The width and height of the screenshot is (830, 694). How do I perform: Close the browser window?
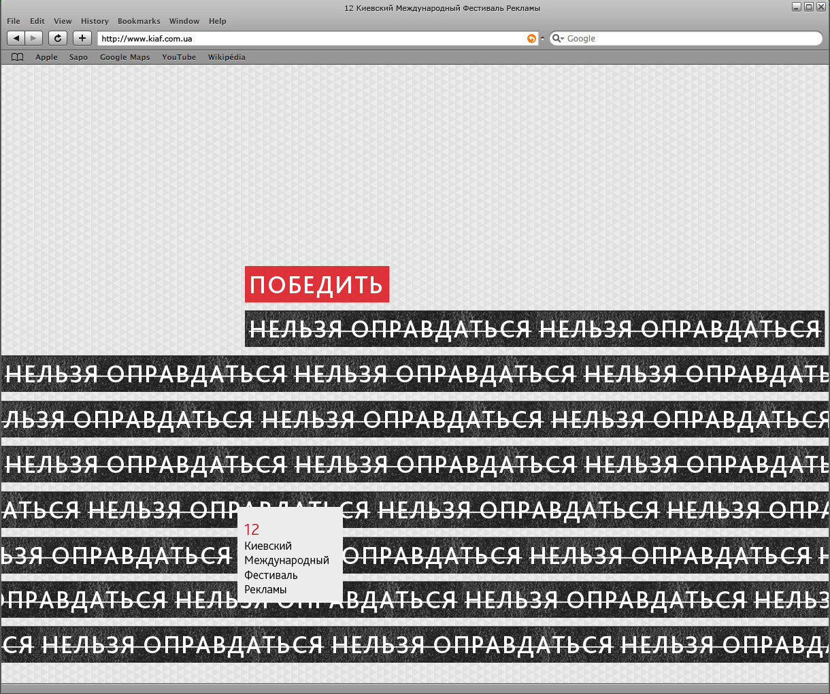click(x=820, y=7)
